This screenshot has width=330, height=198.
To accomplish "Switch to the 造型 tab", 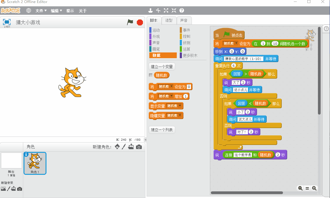I will [x=169, y=20].
